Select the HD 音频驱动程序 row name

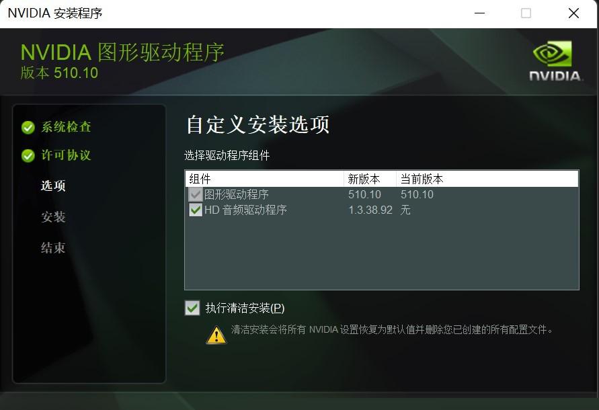coord(245,210)
